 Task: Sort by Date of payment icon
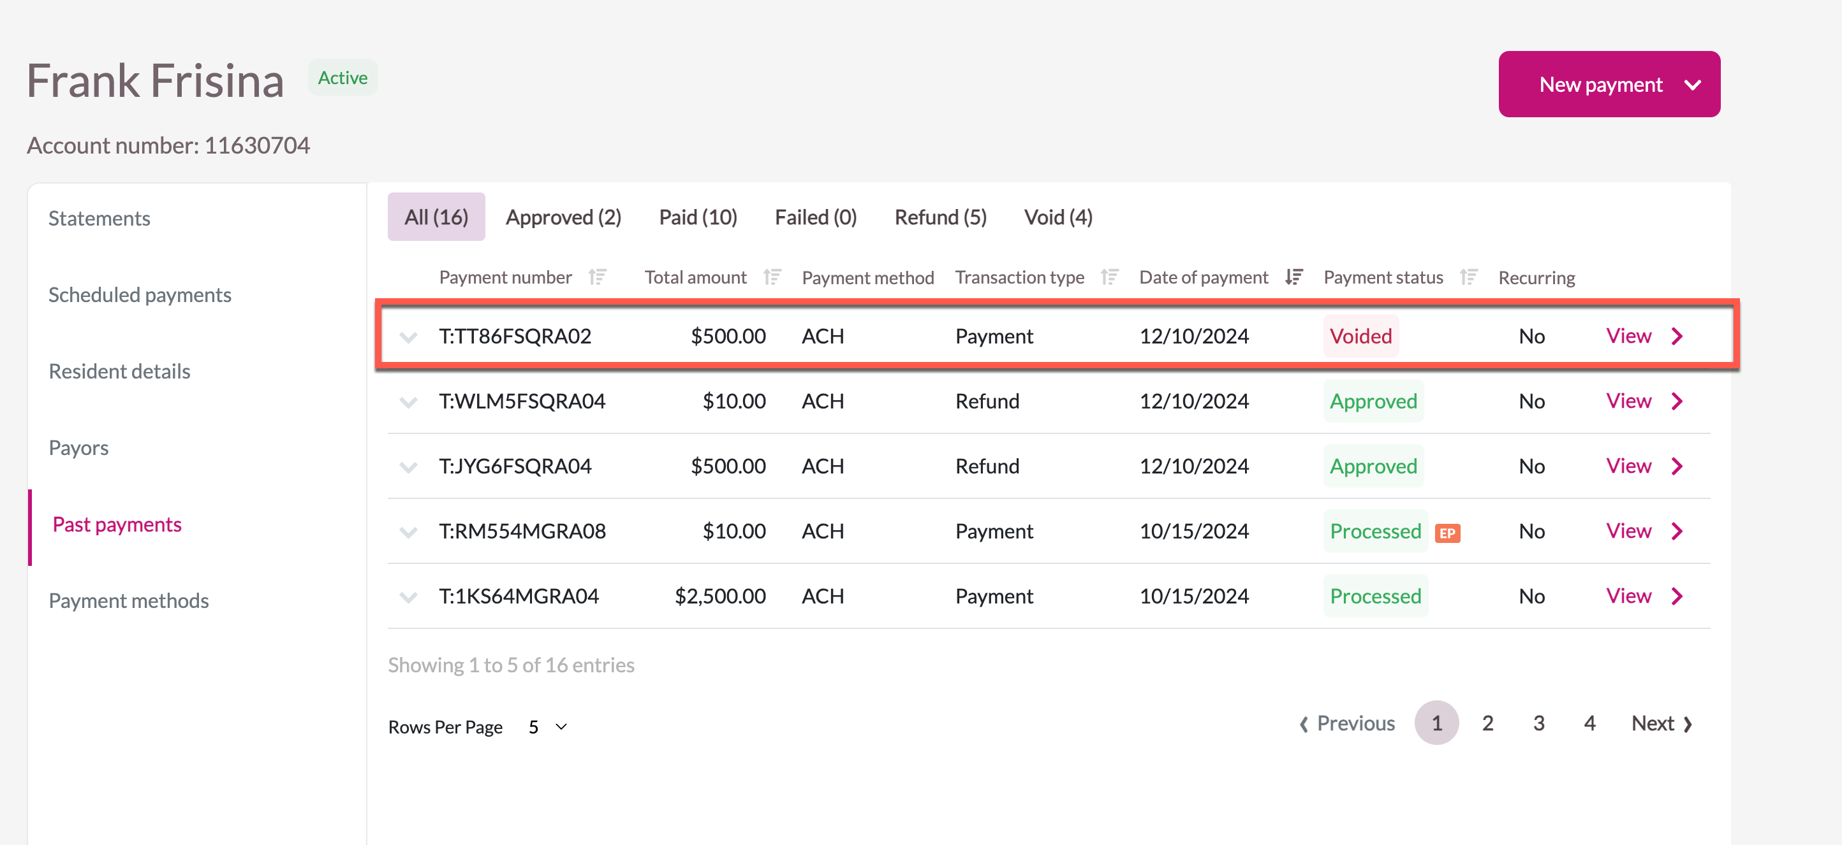1293,277
